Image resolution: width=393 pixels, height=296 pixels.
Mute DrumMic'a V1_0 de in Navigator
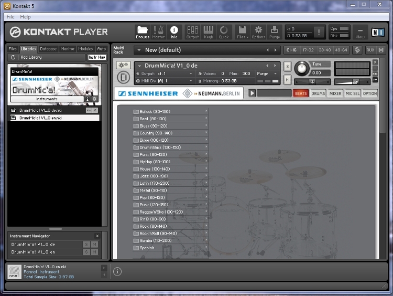tap(94, 244)
